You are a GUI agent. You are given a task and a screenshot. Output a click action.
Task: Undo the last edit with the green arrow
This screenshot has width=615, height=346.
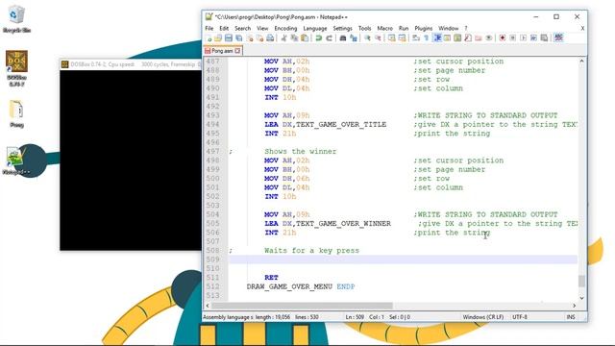318,38
